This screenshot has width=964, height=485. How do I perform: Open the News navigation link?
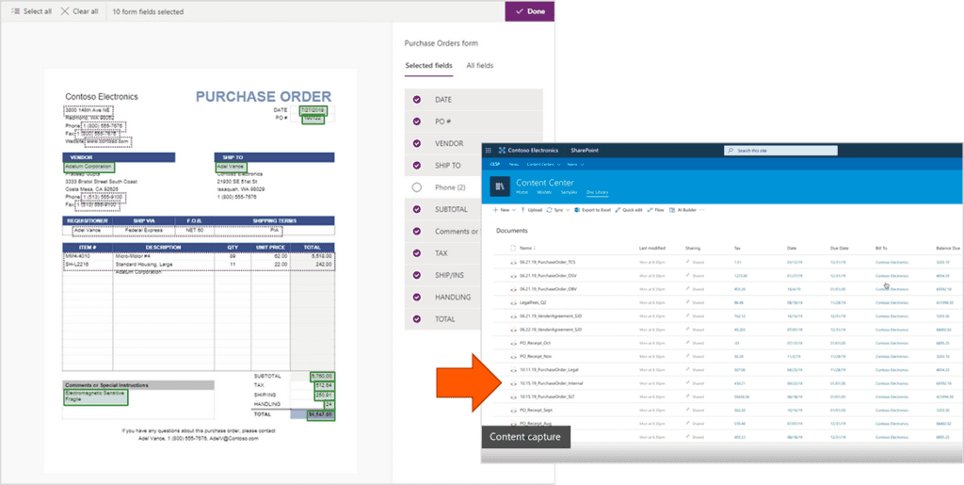tap(513, 164)
